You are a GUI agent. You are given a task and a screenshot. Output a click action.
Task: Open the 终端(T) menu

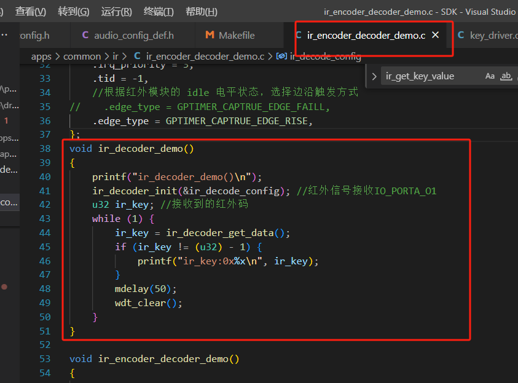[159, 12]
